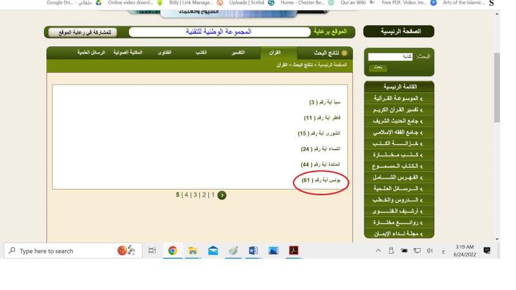This screenshot has width=516, height=290.
Task: Open المائدة آية رقم (44) result
Action: [321, 164]
